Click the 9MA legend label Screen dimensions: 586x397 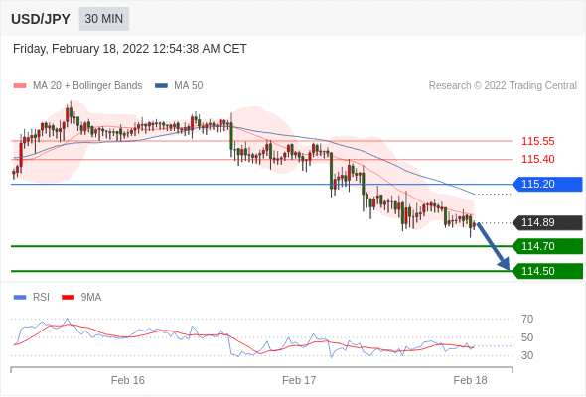[x=91, y=298]
